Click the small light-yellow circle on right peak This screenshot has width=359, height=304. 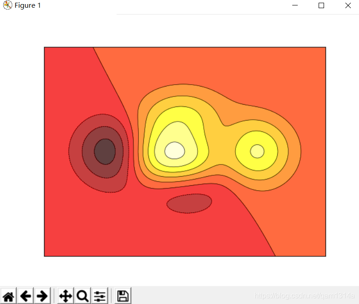pos(257,151)
